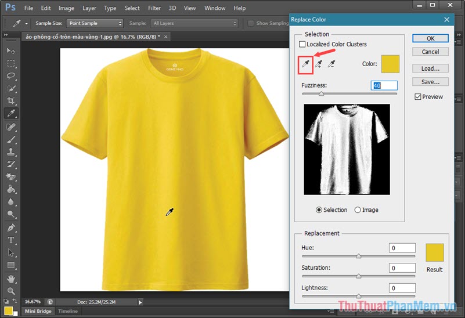Image resolution: width=465 pixels, height=318 pixels.
Task: Select the Paint Bucket tool
Action: 11,189
